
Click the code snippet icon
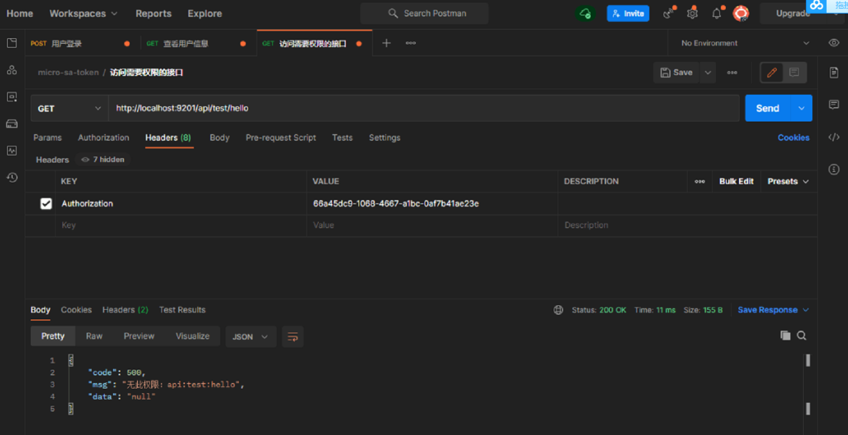(x=834, y=137)
